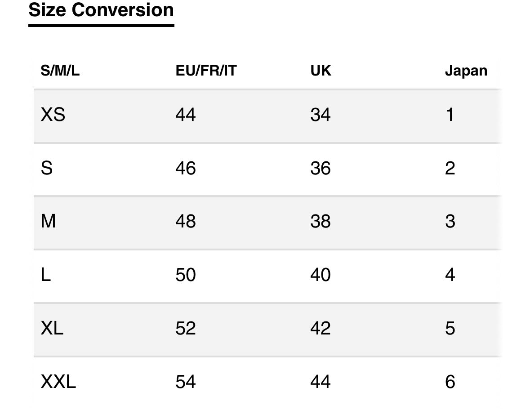Select UK size 44 in XXL row
The image size is (530, 419).
tap(320, 382)
